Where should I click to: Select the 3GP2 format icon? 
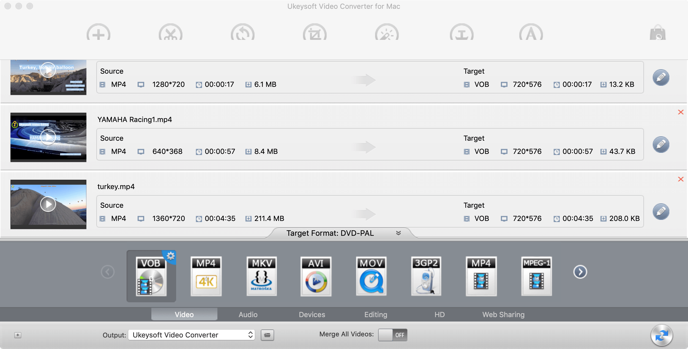tap(426, 276)
